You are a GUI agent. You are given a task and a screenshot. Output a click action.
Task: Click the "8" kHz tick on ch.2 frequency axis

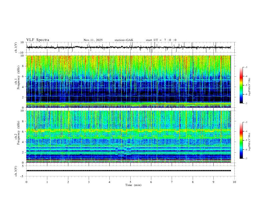point(23,121)
